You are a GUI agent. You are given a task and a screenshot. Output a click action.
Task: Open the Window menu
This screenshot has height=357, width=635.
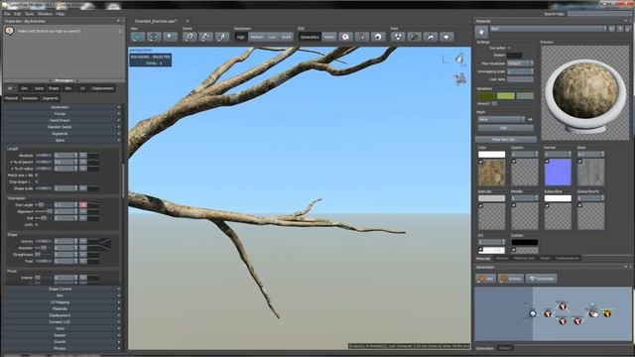click(x=45, y=14)
